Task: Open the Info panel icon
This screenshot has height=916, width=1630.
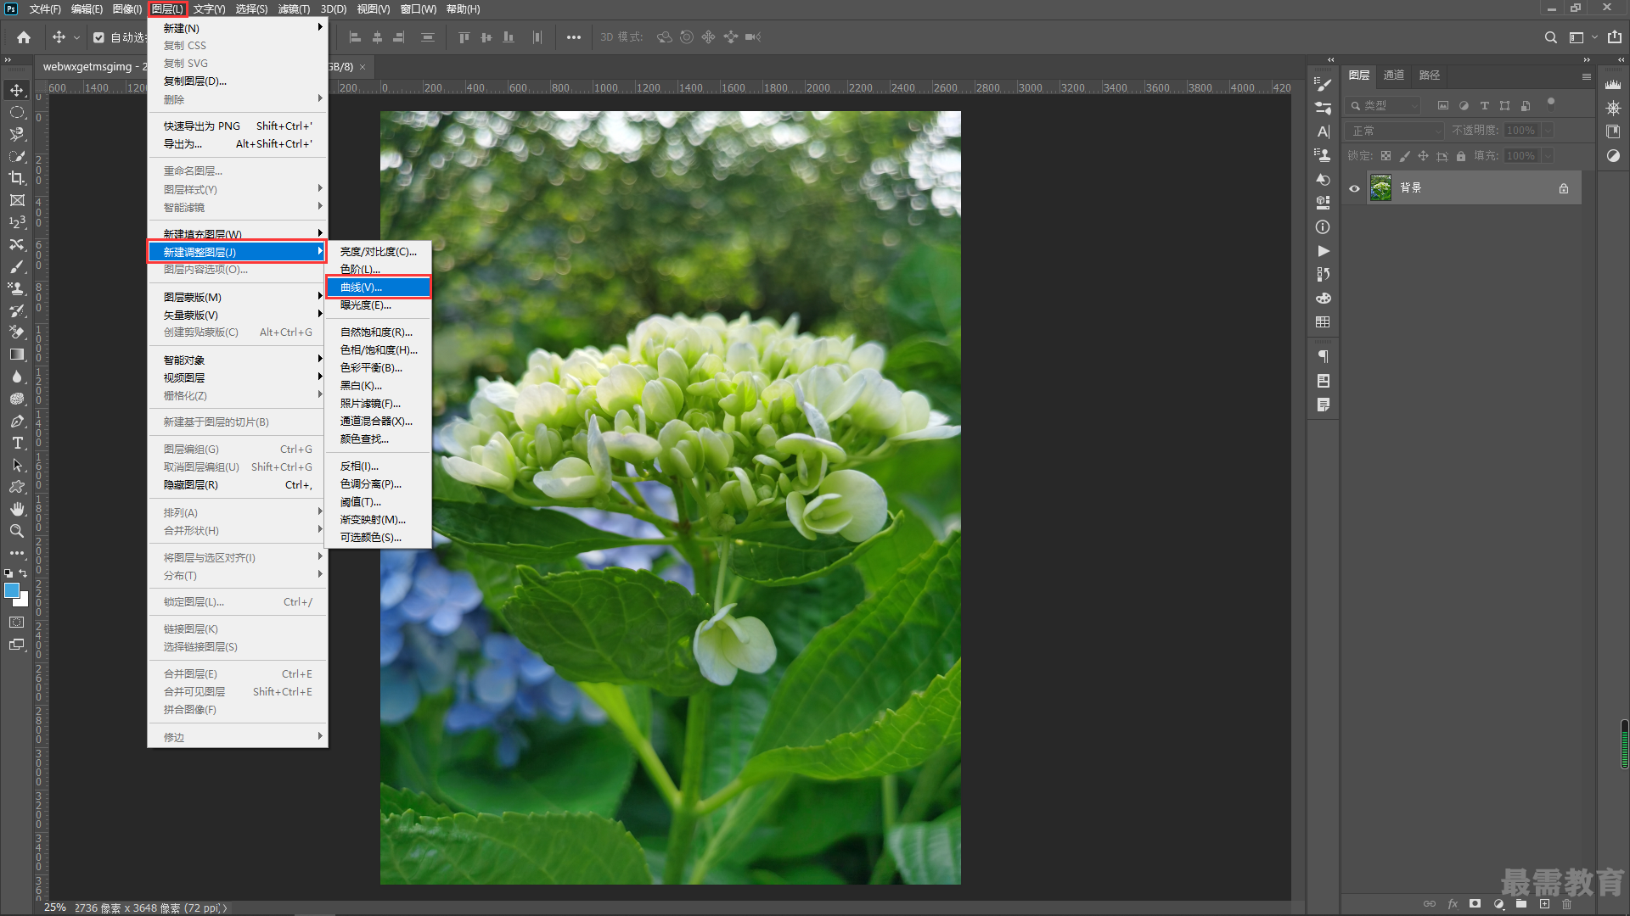Action: pos(1323,227)
